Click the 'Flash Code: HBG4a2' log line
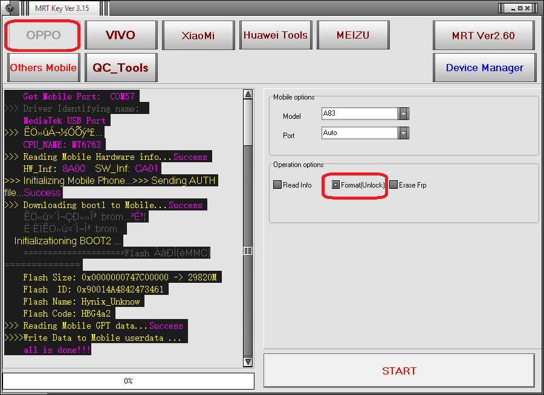Viewport: 544px width, 395px height. point(67,314)
